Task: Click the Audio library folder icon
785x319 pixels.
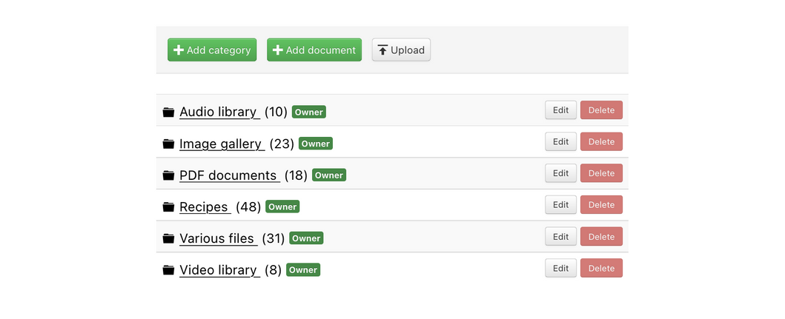Action: point(168,112)
